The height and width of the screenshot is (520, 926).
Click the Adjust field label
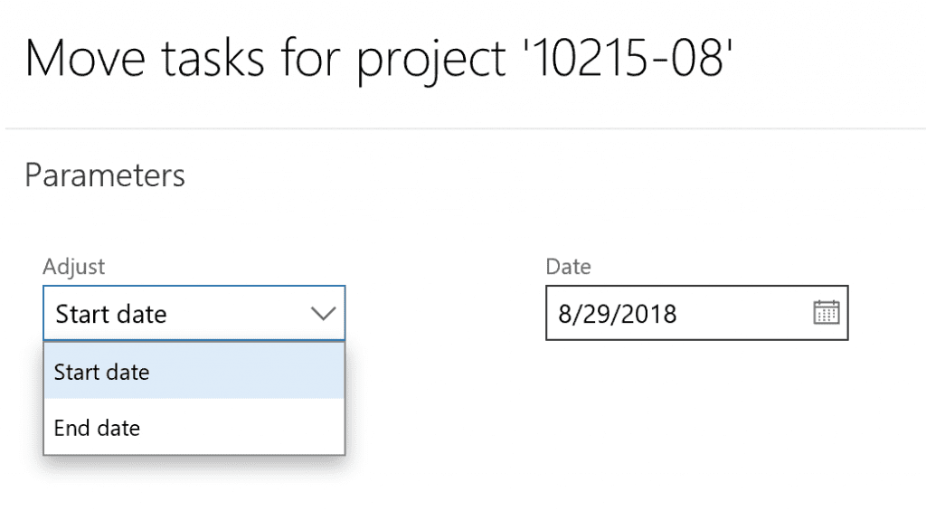pyautogui.click(x=74, y=267)
